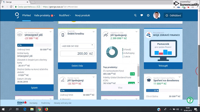Click the Více link

(x=120, y=88)
